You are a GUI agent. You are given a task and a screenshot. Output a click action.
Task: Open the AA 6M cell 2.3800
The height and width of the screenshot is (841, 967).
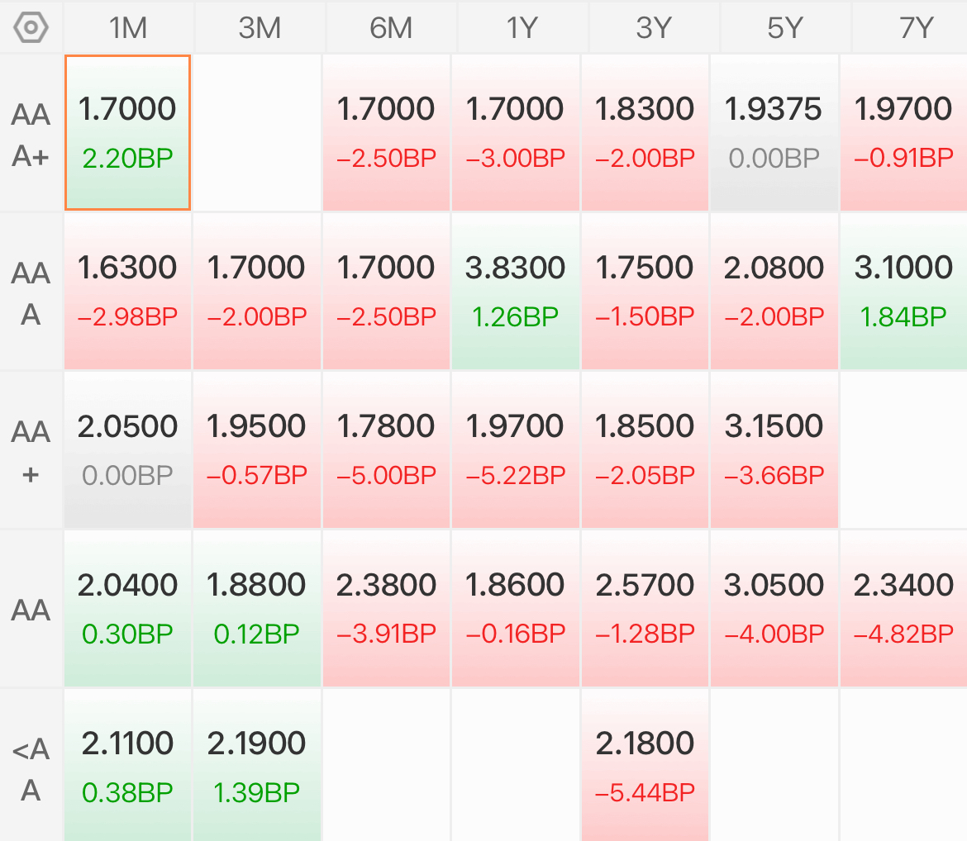(386, 608)
